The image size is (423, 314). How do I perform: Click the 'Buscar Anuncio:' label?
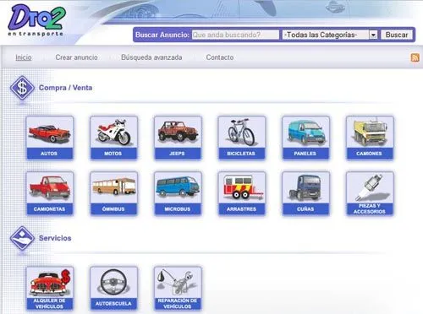coord(162,35)
